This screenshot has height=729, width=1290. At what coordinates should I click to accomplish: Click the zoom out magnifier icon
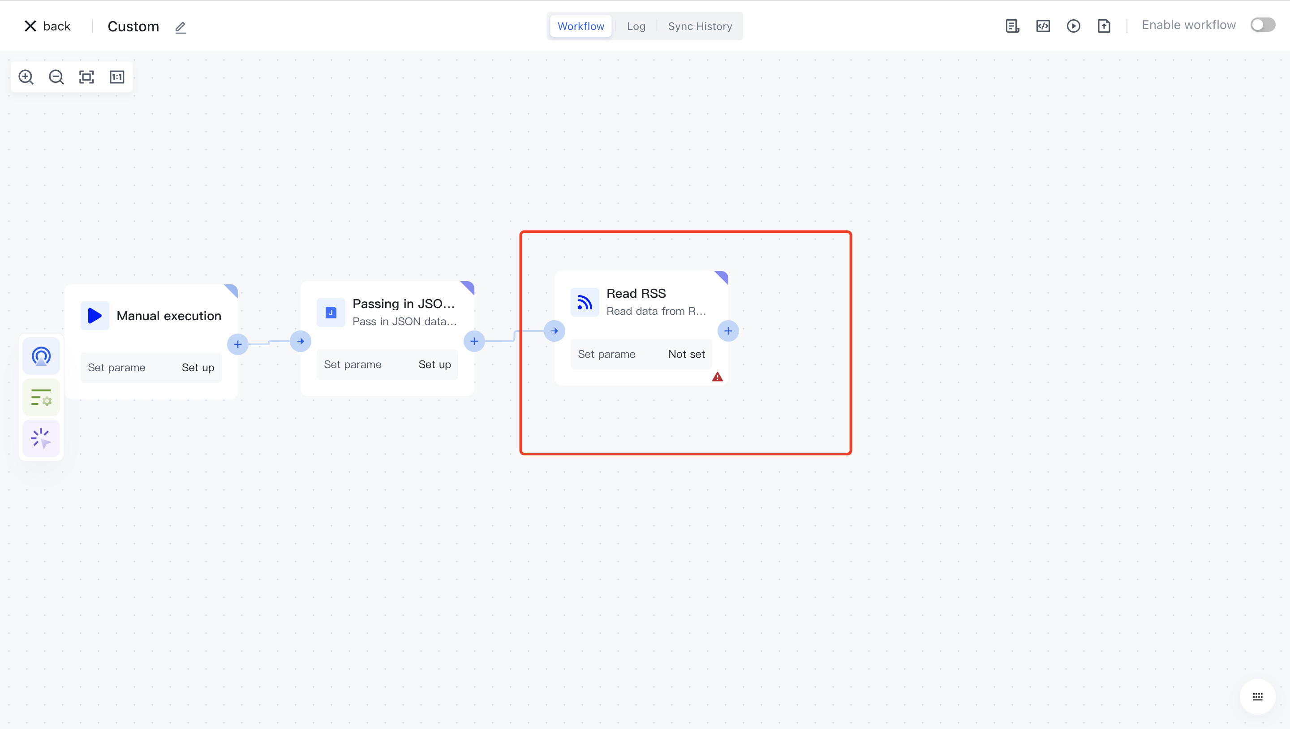click(56, 77)
